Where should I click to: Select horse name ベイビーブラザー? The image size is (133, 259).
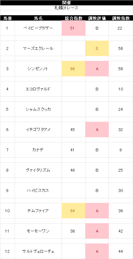[x=38, y=28]
